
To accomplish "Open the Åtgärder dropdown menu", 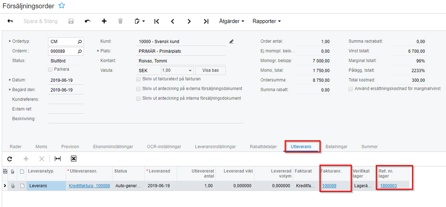I will tap(231, 21).
